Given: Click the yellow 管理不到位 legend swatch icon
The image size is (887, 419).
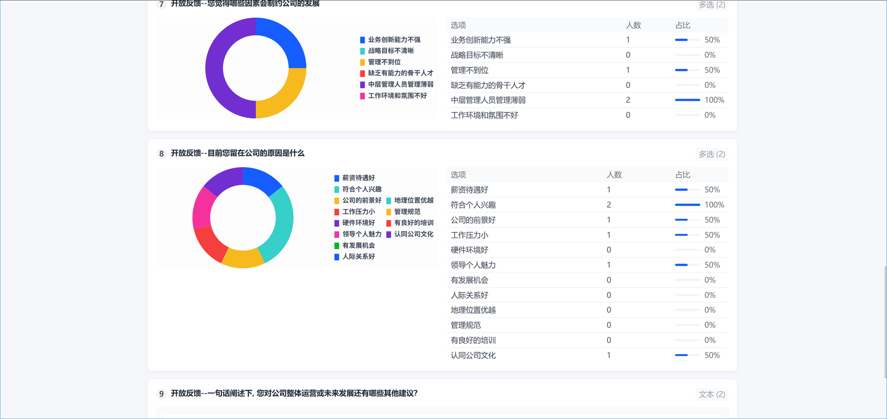Looking at the screenshot, I should coord(362,62).
